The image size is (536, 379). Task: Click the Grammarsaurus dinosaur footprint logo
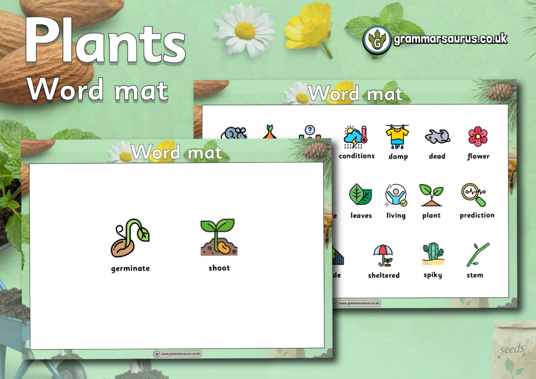point(375,40)
